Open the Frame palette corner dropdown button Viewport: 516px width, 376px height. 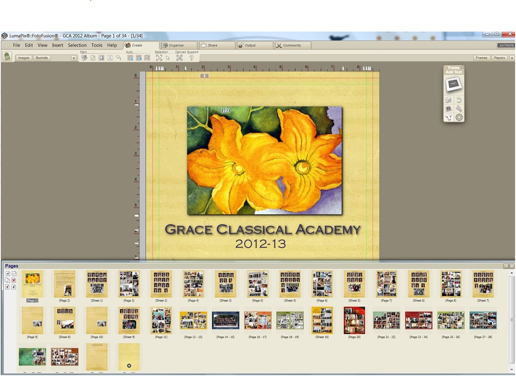tap(462, 67)
